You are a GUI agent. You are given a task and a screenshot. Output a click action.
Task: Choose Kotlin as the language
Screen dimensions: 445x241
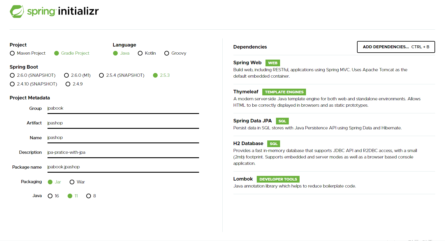coord(147,53)
